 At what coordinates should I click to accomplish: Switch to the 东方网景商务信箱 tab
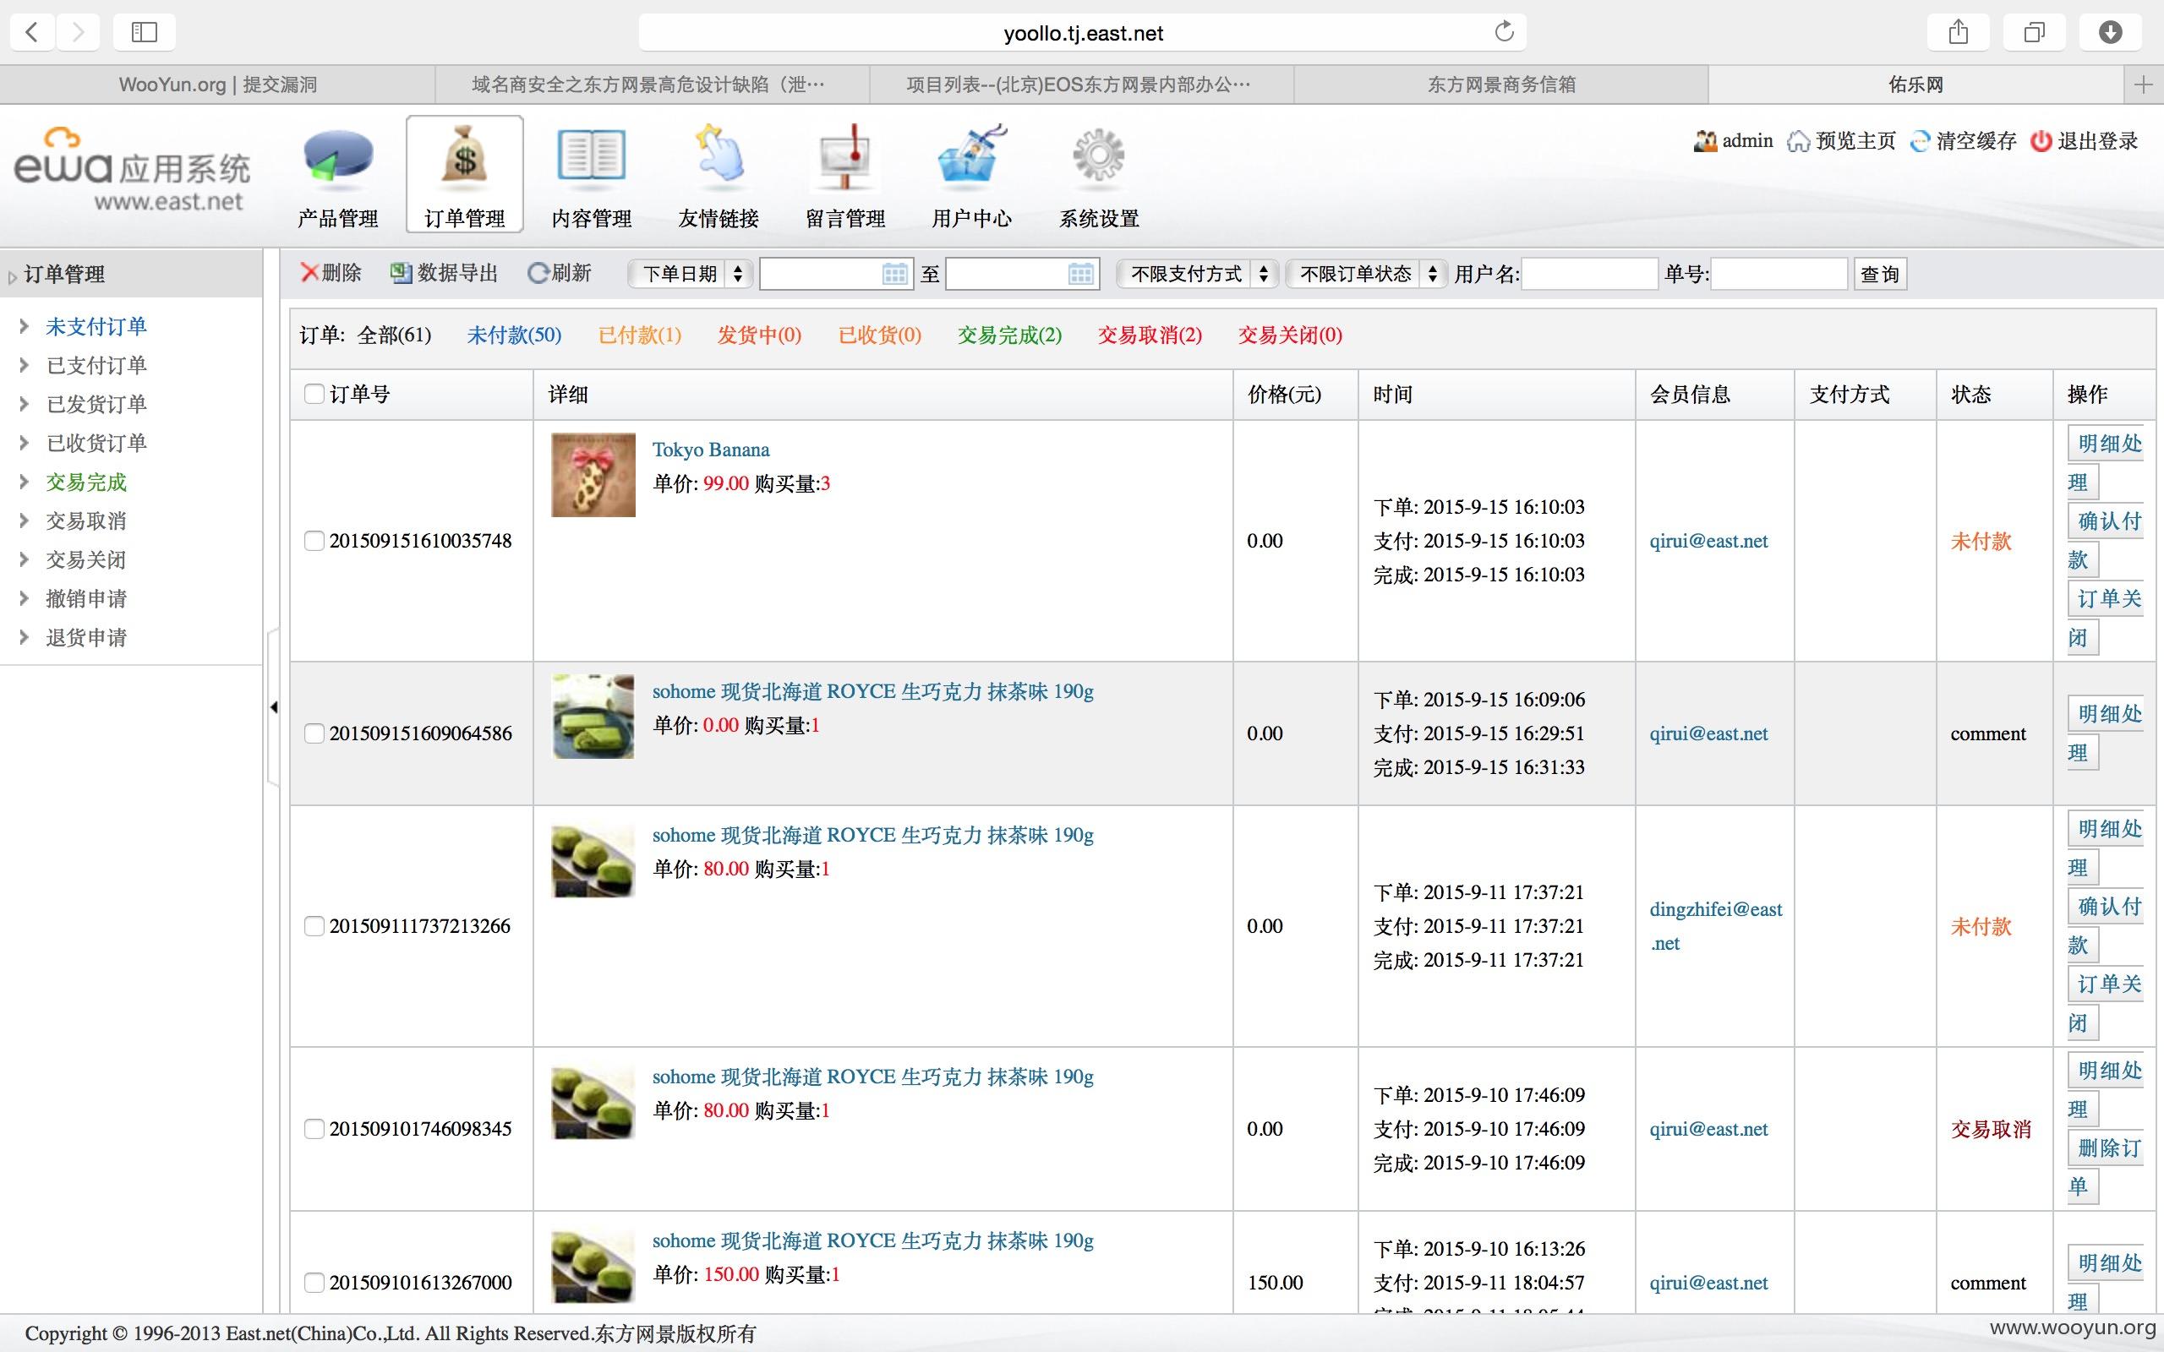pos(1501,85)
